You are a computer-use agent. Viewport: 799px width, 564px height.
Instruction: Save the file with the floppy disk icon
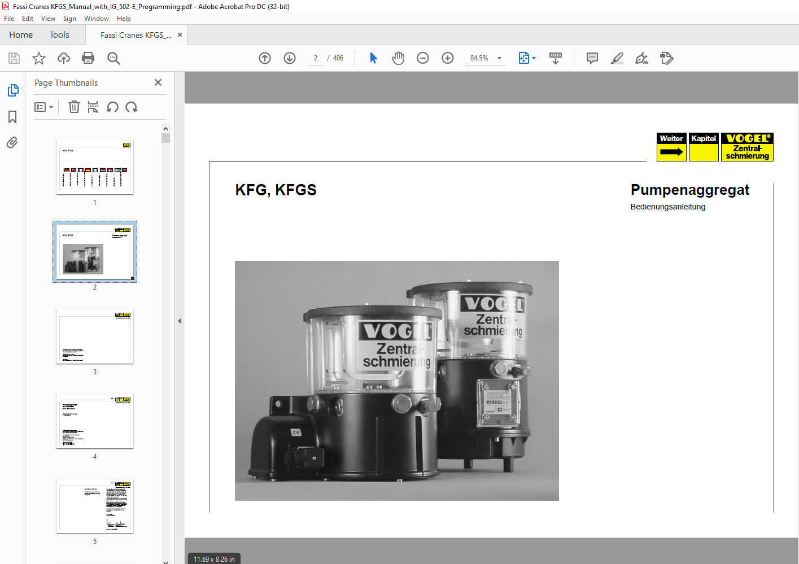[14, 58]
